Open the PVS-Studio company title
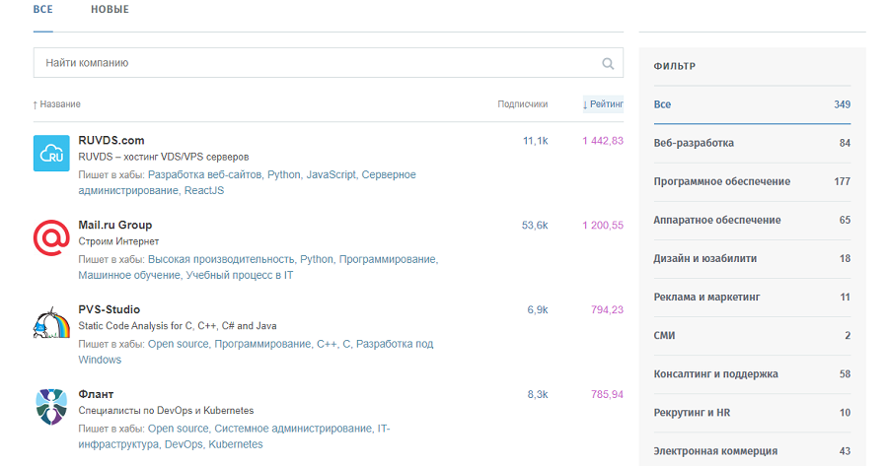The image size is (888, 466). [110, 309]
